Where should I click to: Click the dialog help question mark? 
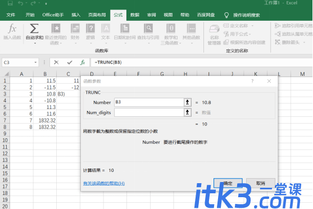[252, 81]
